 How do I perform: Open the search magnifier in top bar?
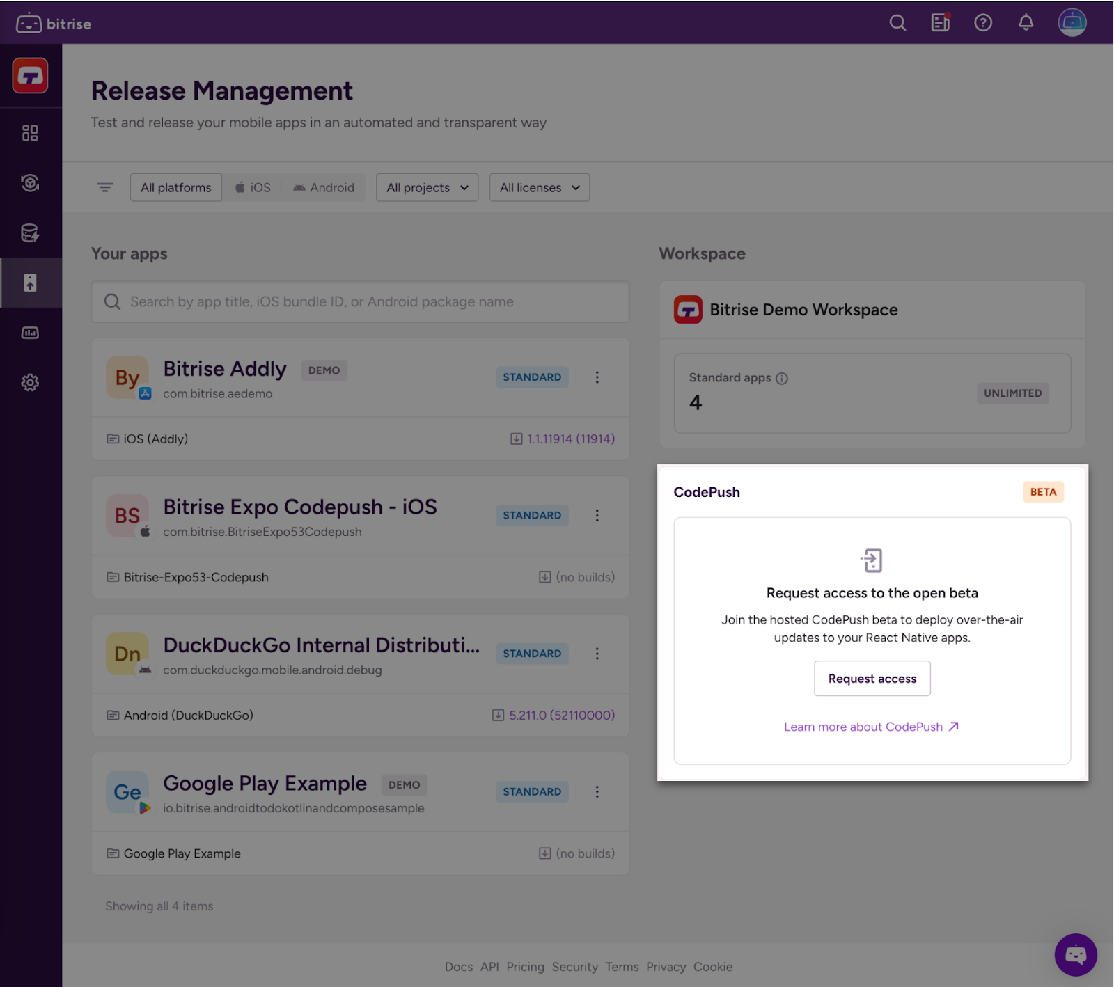897,23
